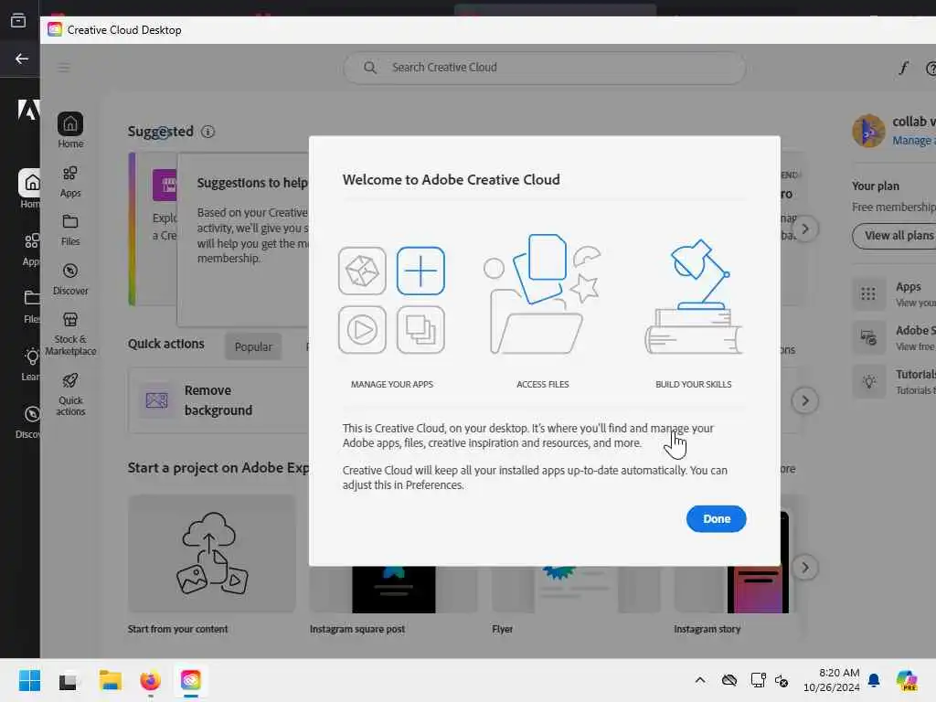Show hidden system tray icons

[699, 680]
